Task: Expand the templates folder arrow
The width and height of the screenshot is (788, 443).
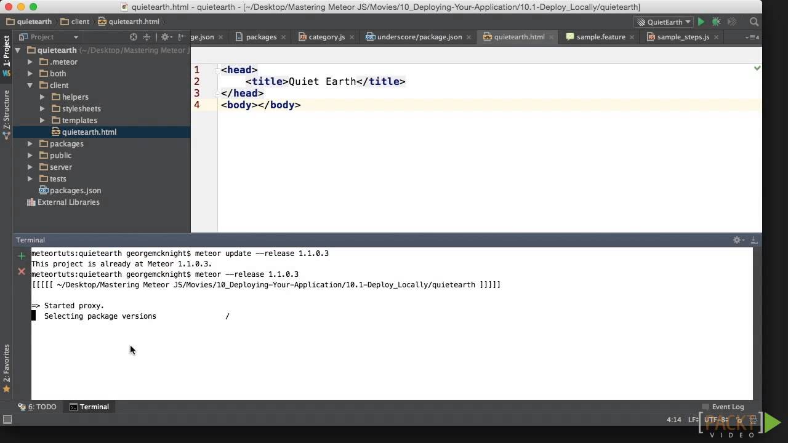Action: pos(42,121)
